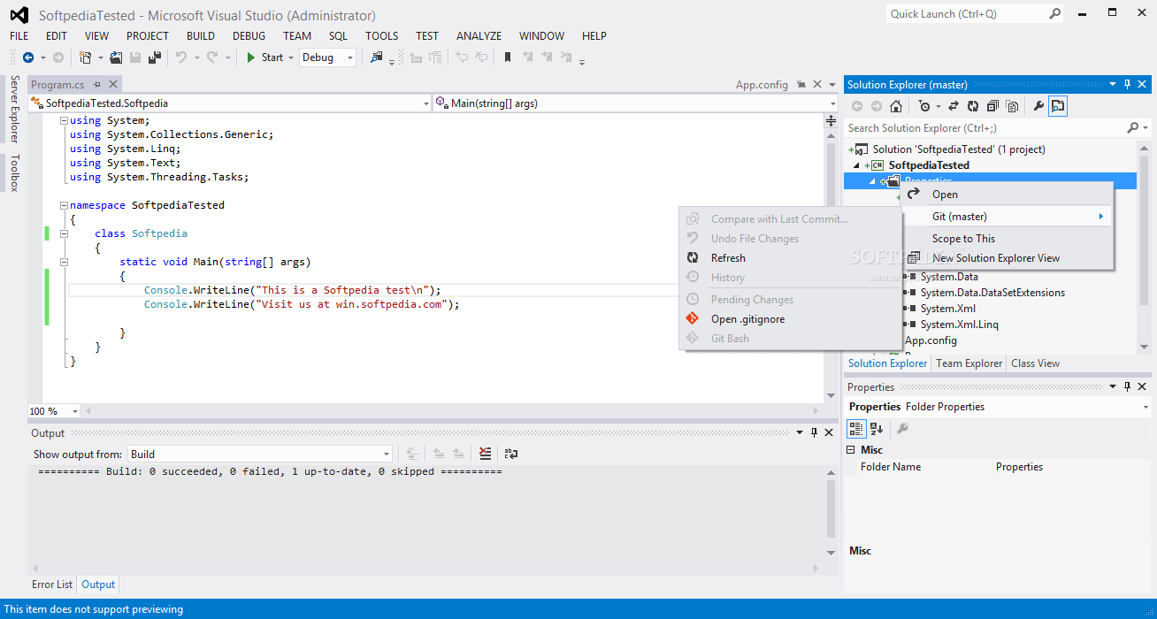The height and width of the screenshot is (619, 1157).
Task: Open the DEBUG menu
Action: point(249,36)
